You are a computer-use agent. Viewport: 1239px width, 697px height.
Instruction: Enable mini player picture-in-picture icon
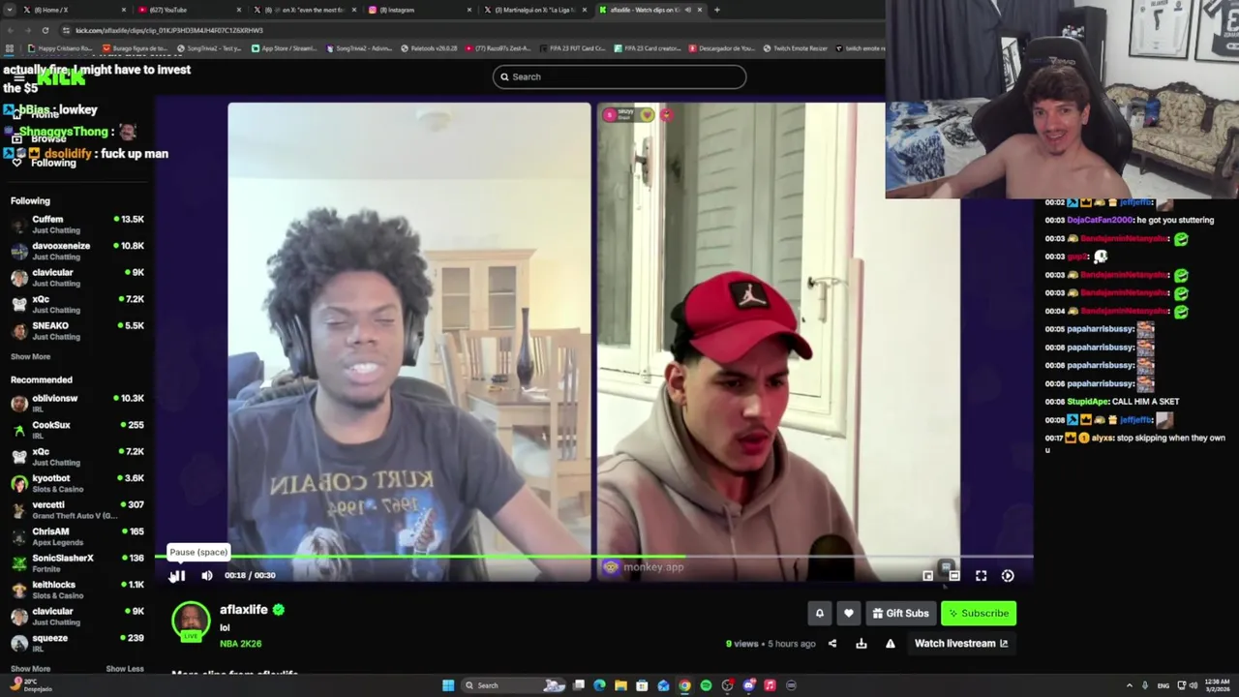pyautogui.click(x=927, y=576)
